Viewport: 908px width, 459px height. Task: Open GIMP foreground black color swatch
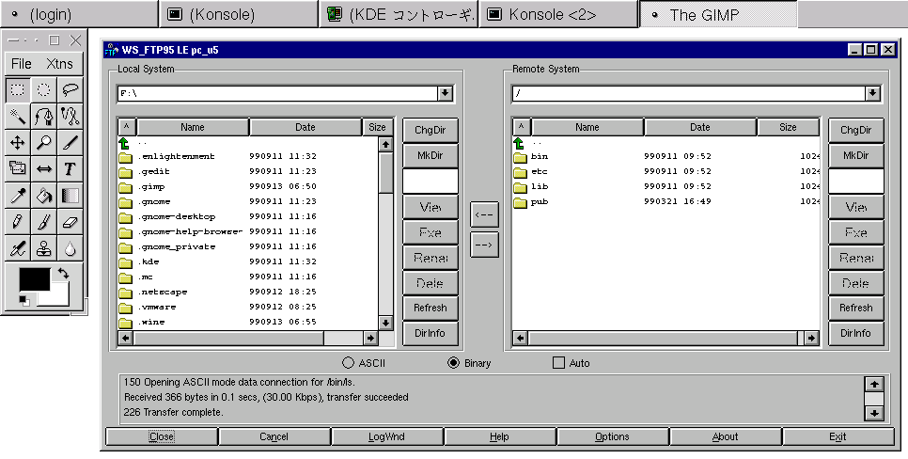34,278
